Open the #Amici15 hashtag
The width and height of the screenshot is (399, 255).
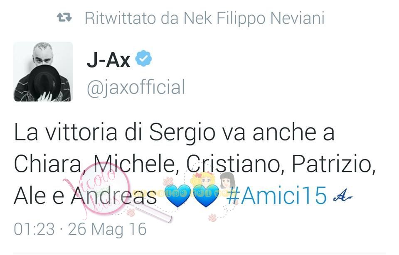click(x=276, y=196)
